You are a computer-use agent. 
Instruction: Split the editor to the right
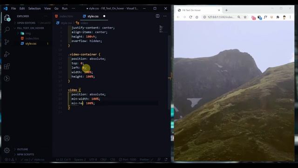coord(157,16)
